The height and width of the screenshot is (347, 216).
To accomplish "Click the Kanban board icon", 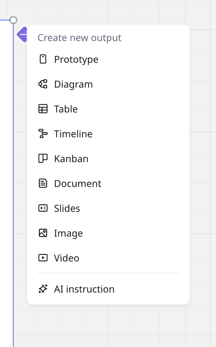I will click(x=43, y=159).
